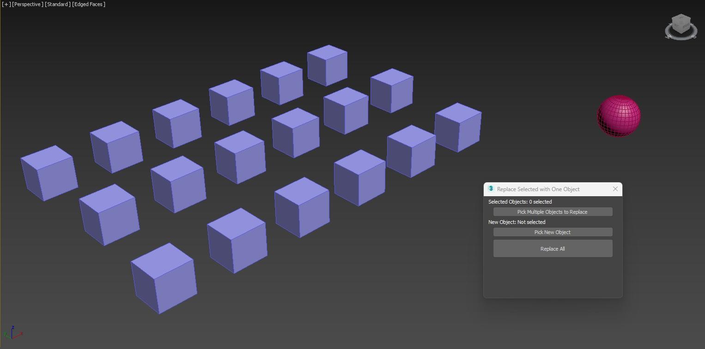Click the ViewCube navigation cube
The image size is (705, 349).
click(x=681, y=24)
